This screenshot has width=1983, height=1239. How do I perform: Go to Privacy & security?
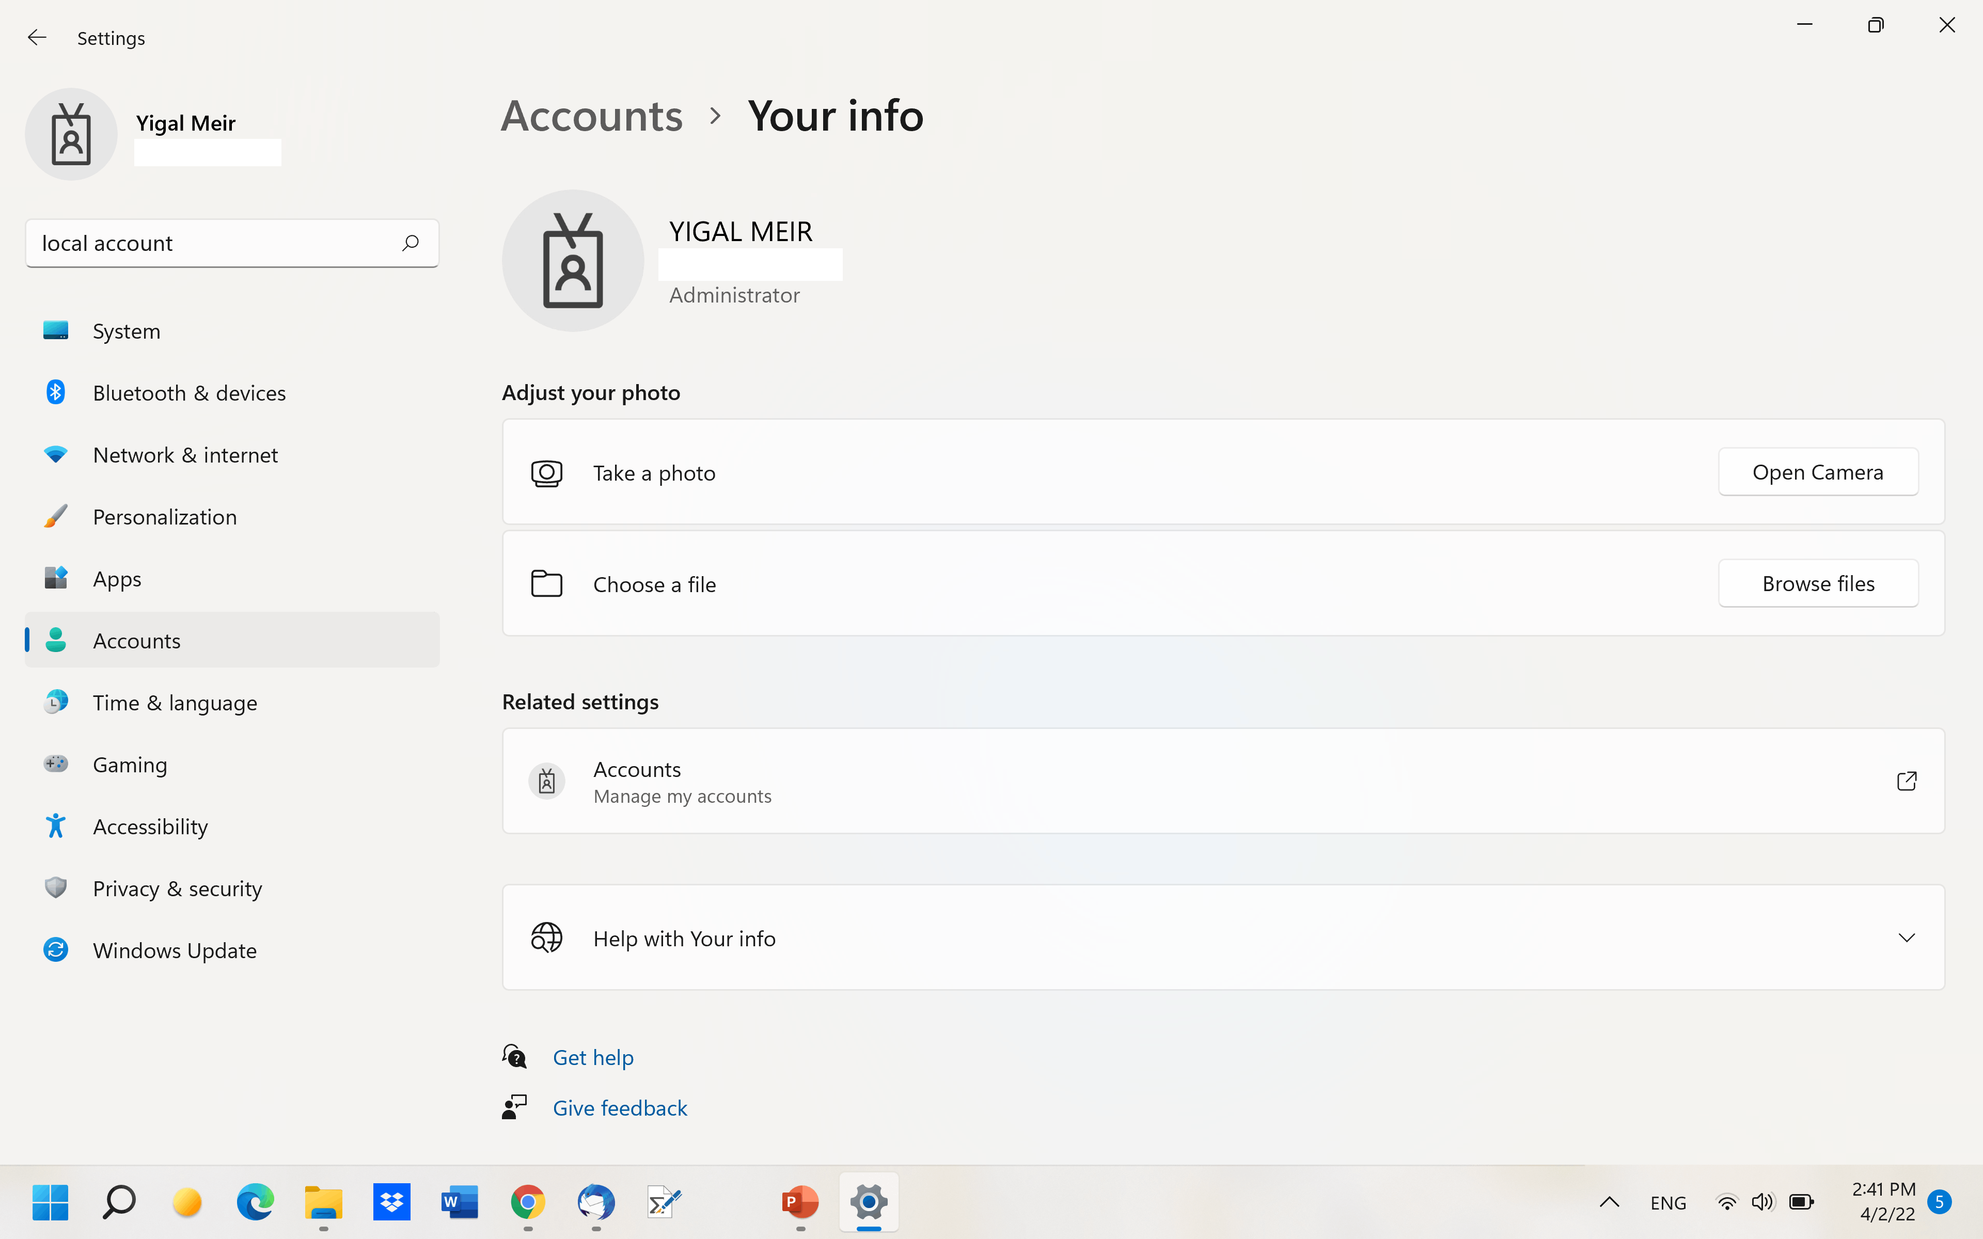click(x=232, y=888)
